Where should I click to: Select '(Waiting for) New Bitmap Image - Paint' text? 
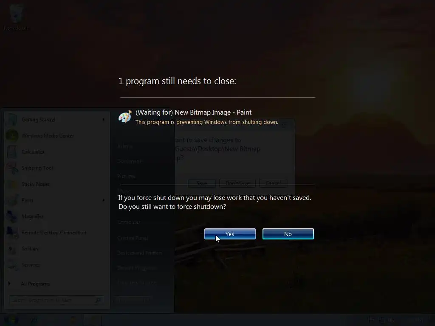193,112
